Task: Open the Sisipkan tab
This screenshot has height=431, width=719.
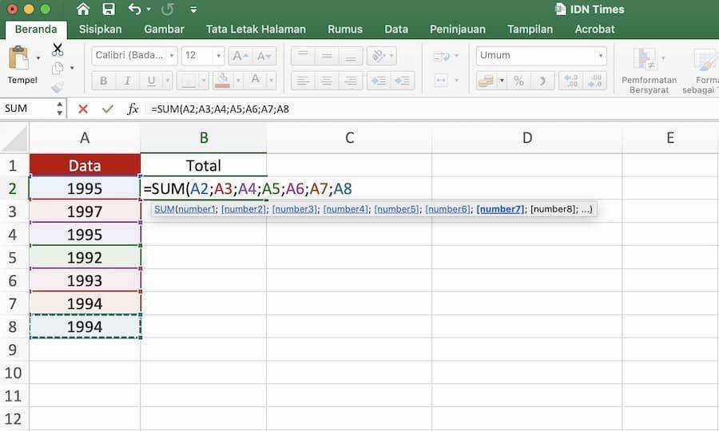Action: click(x=100, y=30)
